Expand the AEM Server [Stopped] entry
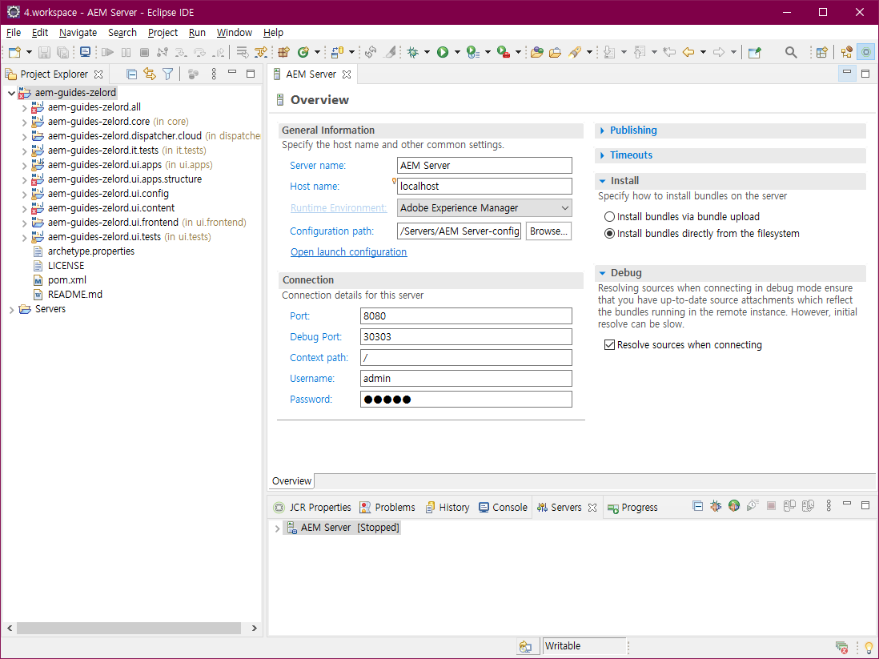This screenshot has height=659, width=879. tap(277, 528)
